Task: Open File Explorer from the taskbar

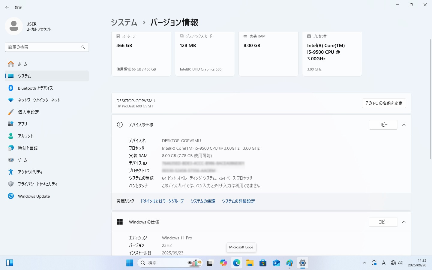Action: tap(250, 263)
